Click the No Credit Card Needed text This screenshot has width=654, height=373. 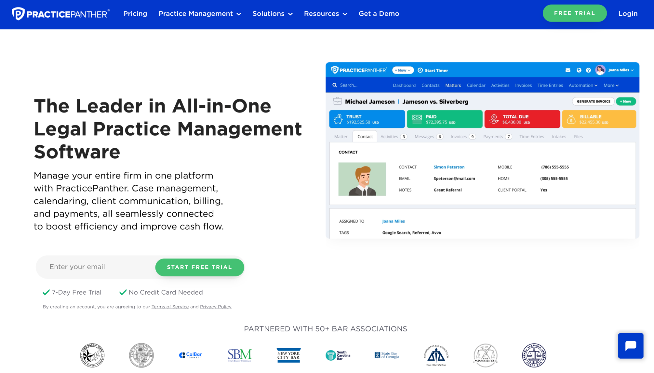[x=166, y=292]
